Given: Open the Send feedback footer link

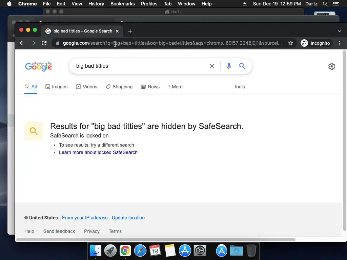Looking at the screenshot, I should point(59,231).
